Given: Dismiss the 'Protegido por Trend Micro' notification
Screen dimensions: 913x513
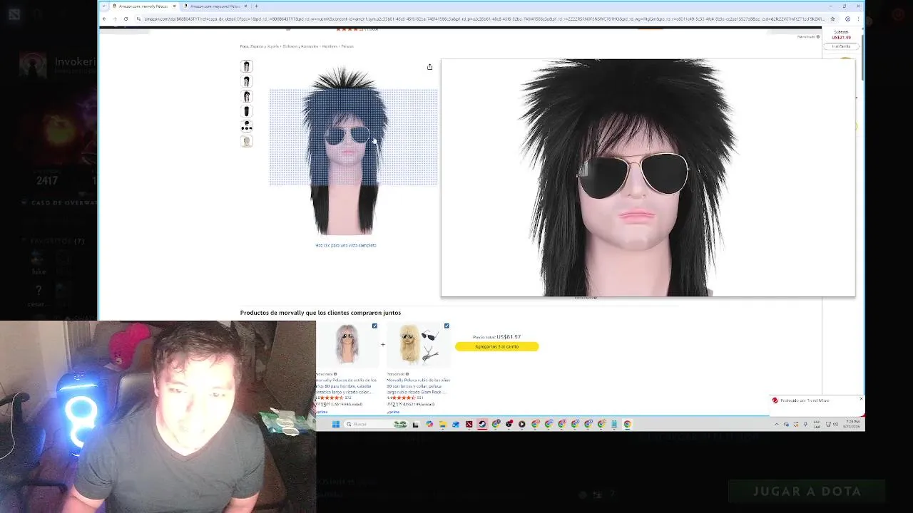Looking at the screenshot, I should tap(861, 398).
